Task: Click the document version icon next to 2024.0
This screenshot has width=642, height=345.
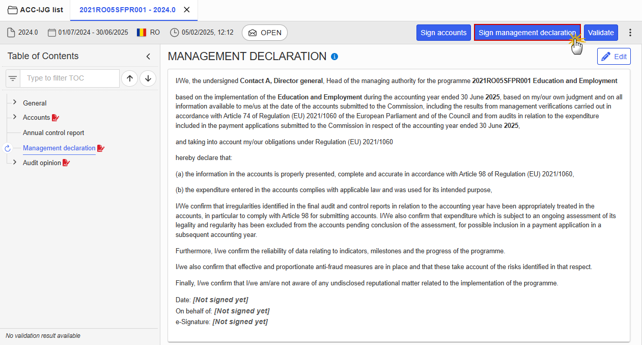Action: [11, 33]
